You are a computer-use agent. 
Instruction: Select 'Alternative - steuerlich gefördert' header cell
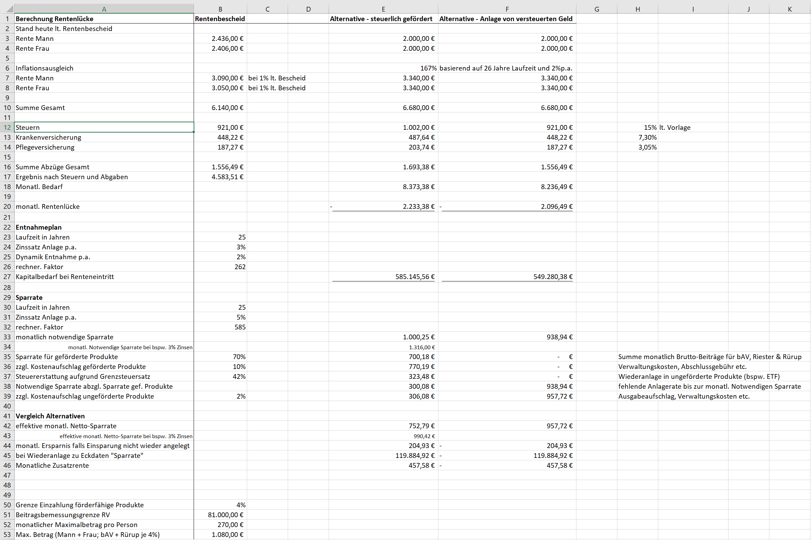pos(381,19)
